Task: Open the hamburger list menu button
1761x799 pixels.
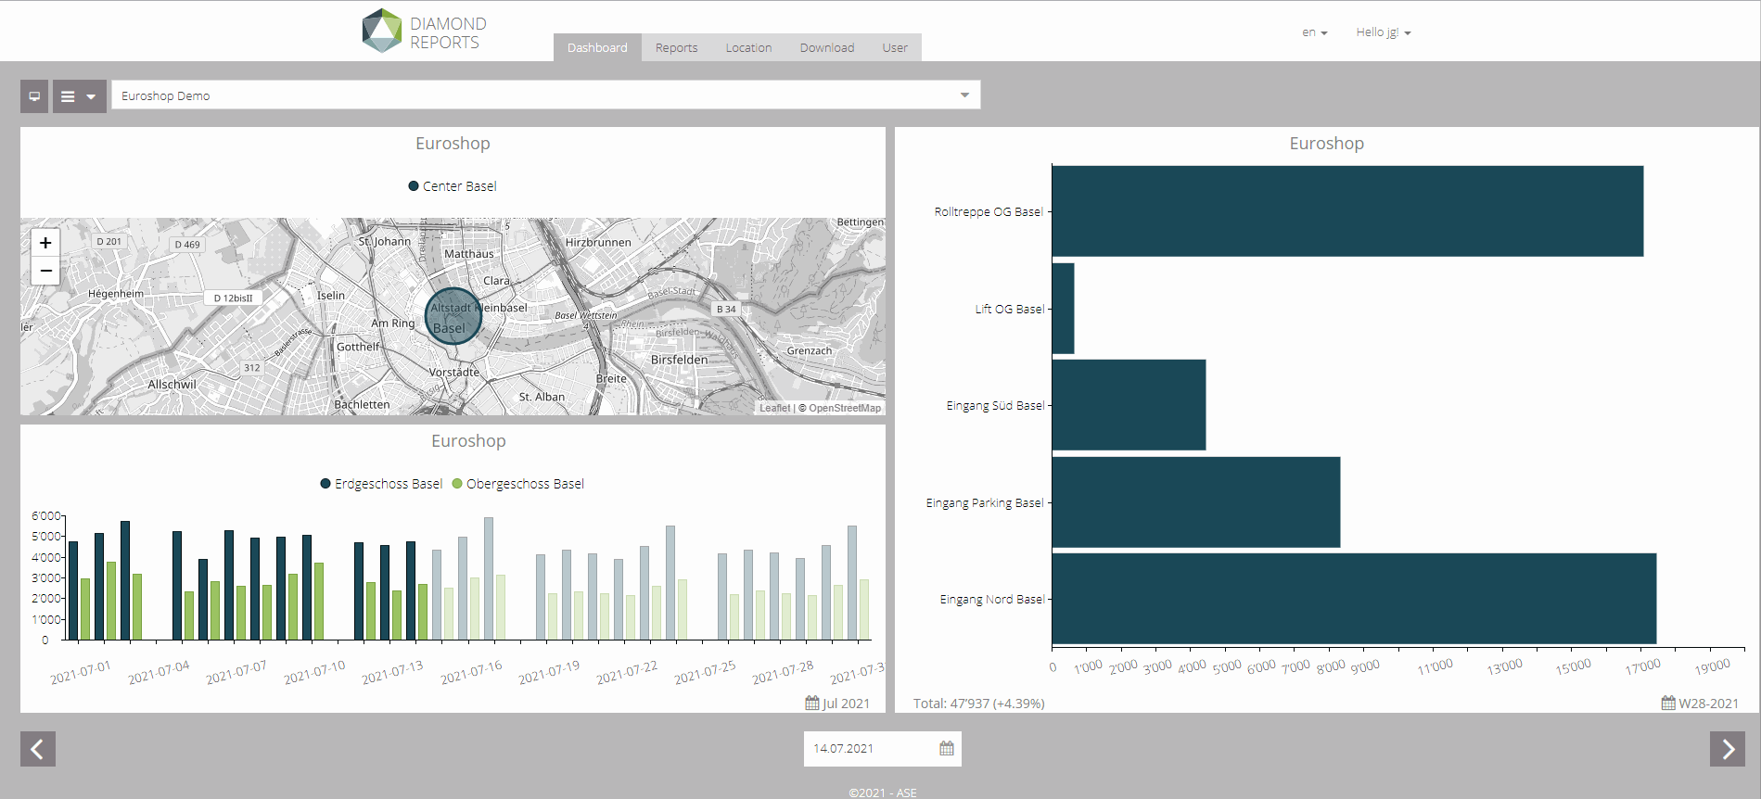Action: [79, 96]
